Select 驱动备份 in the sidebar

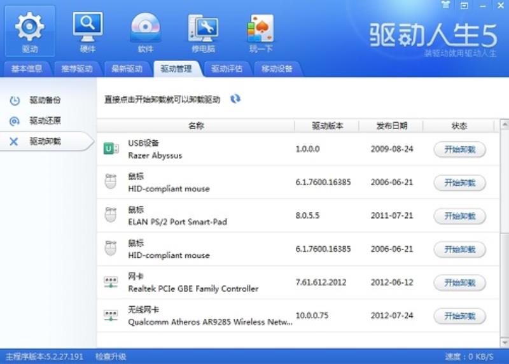(x=45, y=100)
